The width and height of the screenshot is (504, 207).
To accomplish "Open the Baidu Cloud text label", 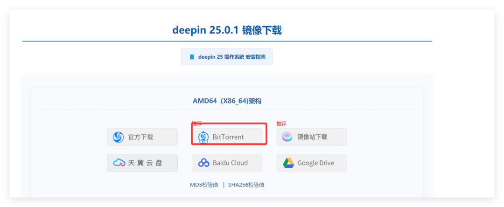I will (230, 163).
